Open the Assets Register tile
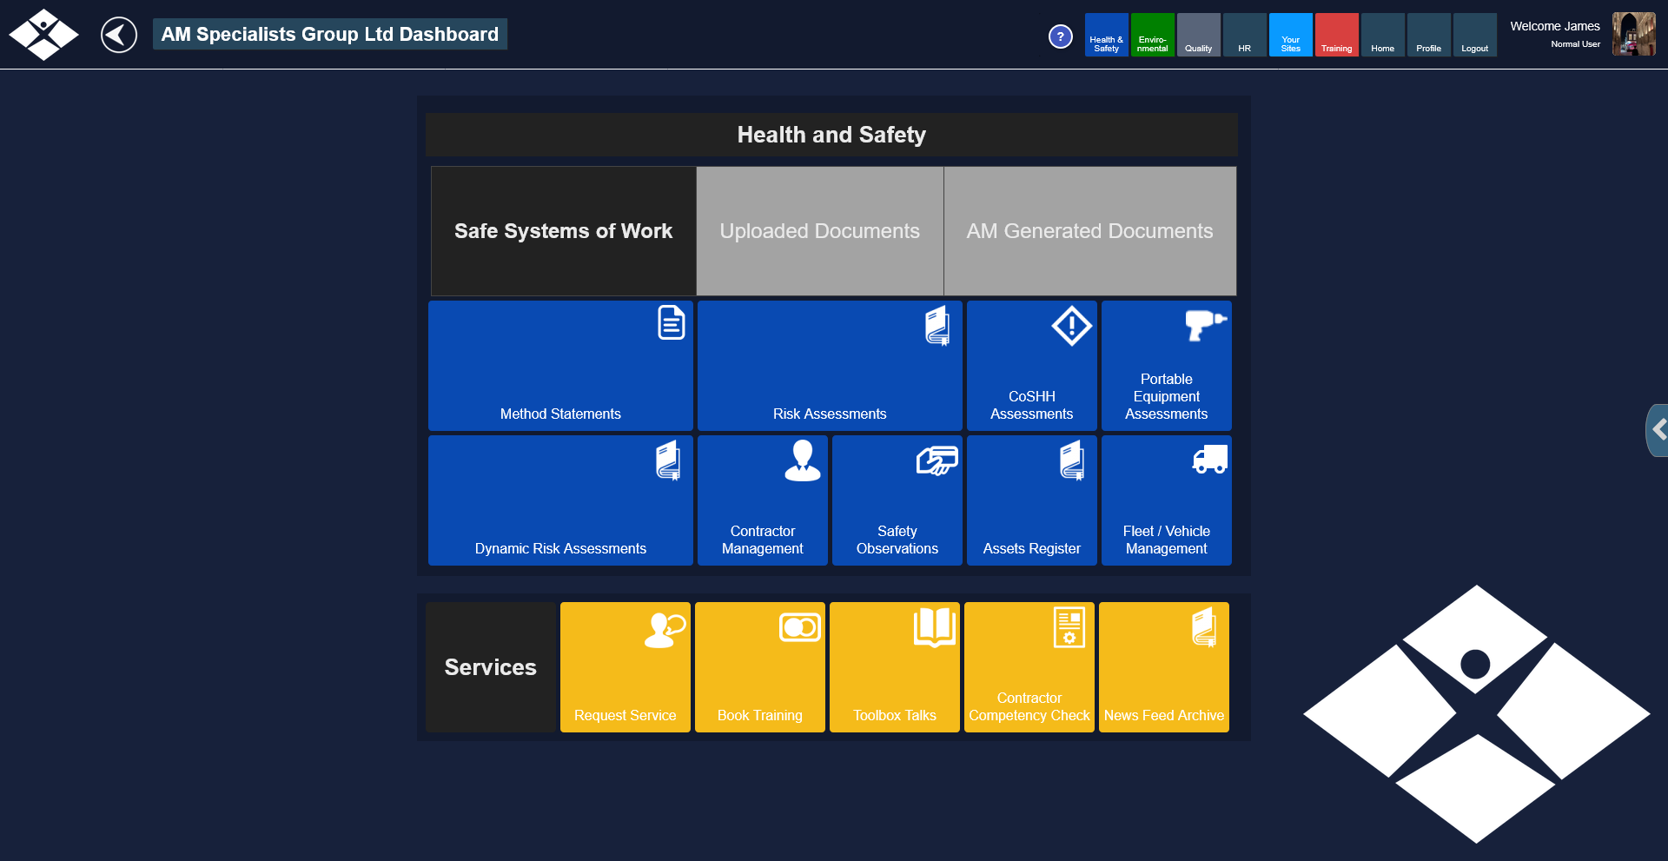This screenshot has width=1668, height=861. click(1032, 500)
